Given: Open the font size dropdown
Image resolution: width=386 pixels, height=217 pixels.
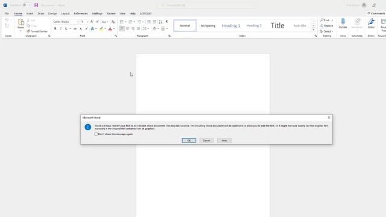Looking at the screenshot, I should (87, 22).
